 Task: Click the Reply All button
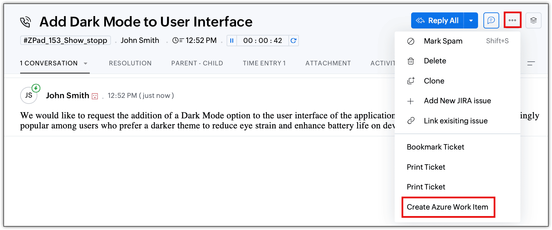pyautogui.click(x=437, y=21)
